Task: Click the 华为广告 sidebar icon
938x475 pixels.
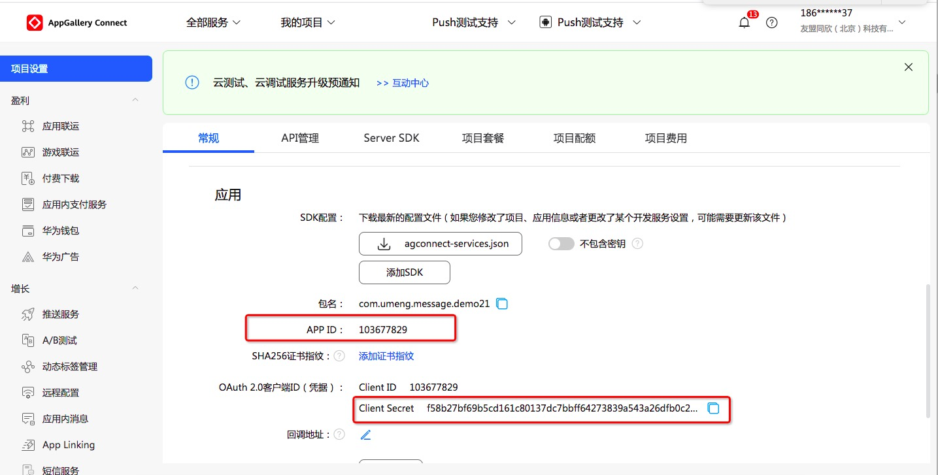Action: [x=28, y=257]
